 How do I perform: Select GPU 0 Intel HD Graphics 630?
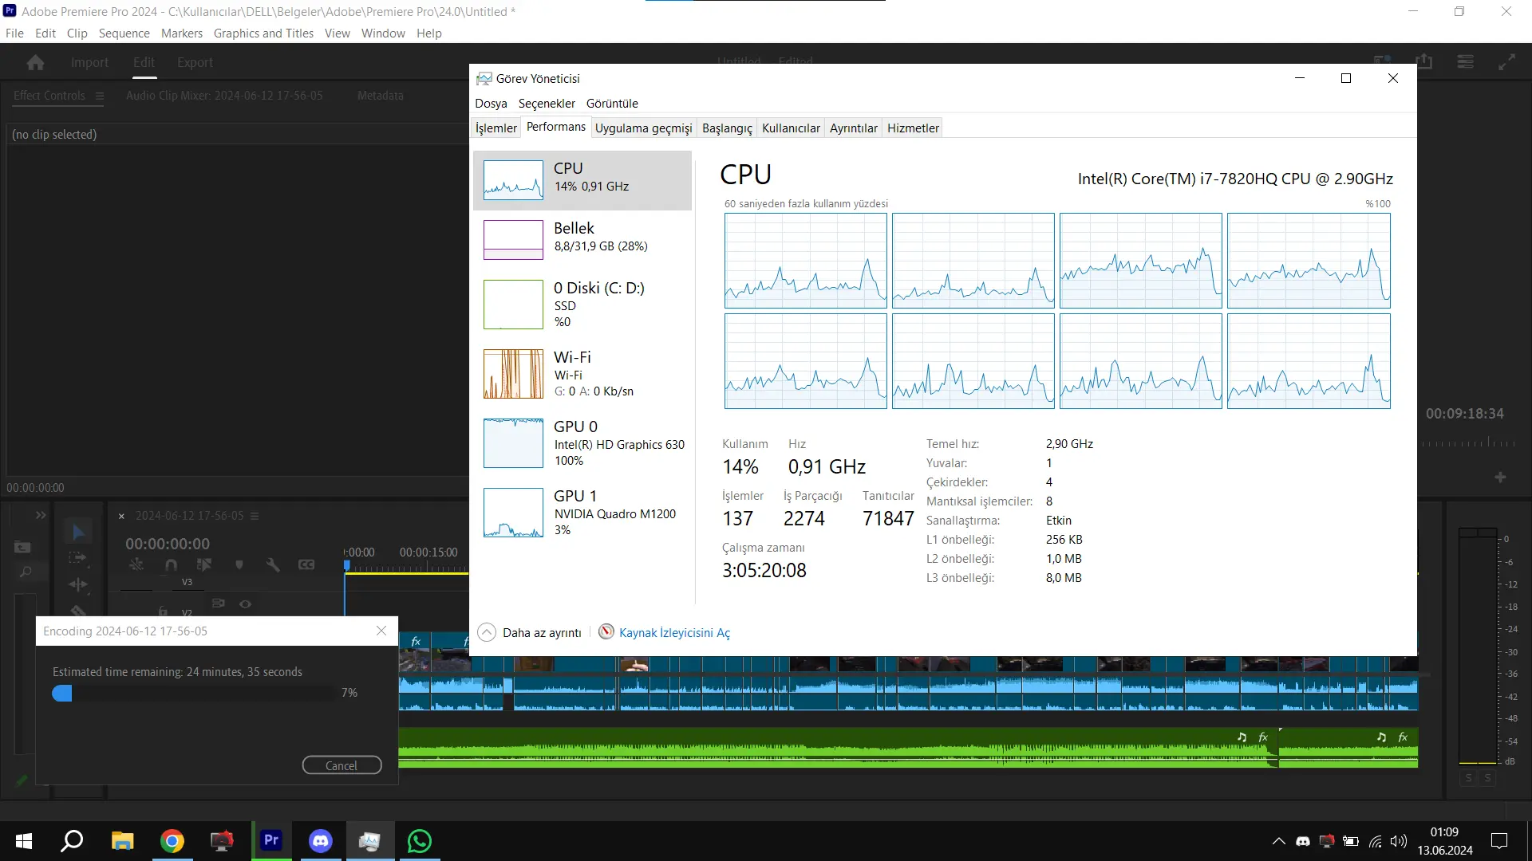coord(582,442)
